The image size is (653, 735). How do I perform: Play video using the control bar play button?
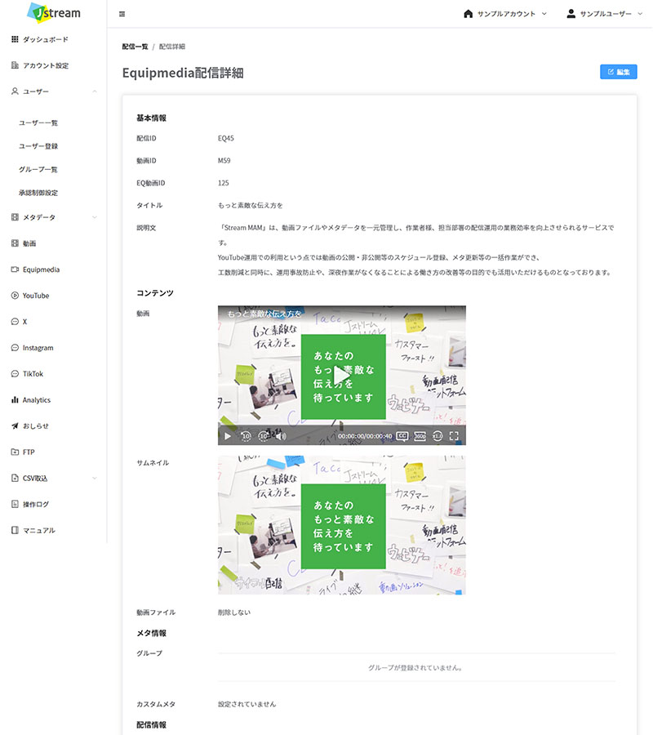point(228,436)
